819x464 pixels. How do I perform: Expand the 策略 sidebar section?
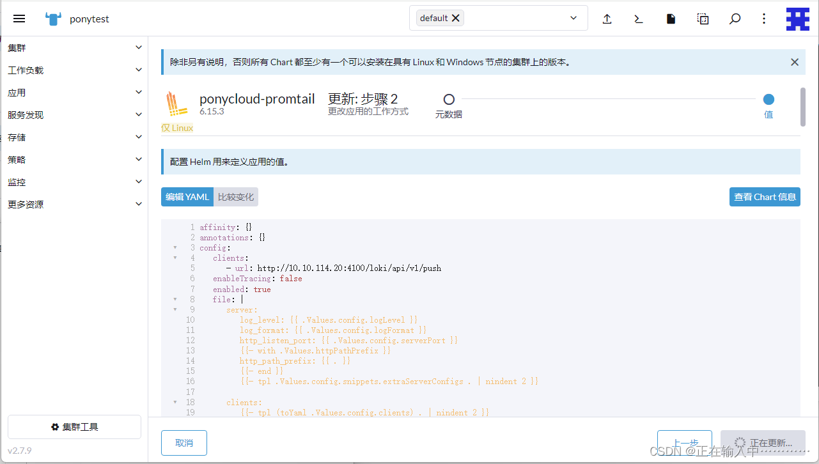pos(139,159)
